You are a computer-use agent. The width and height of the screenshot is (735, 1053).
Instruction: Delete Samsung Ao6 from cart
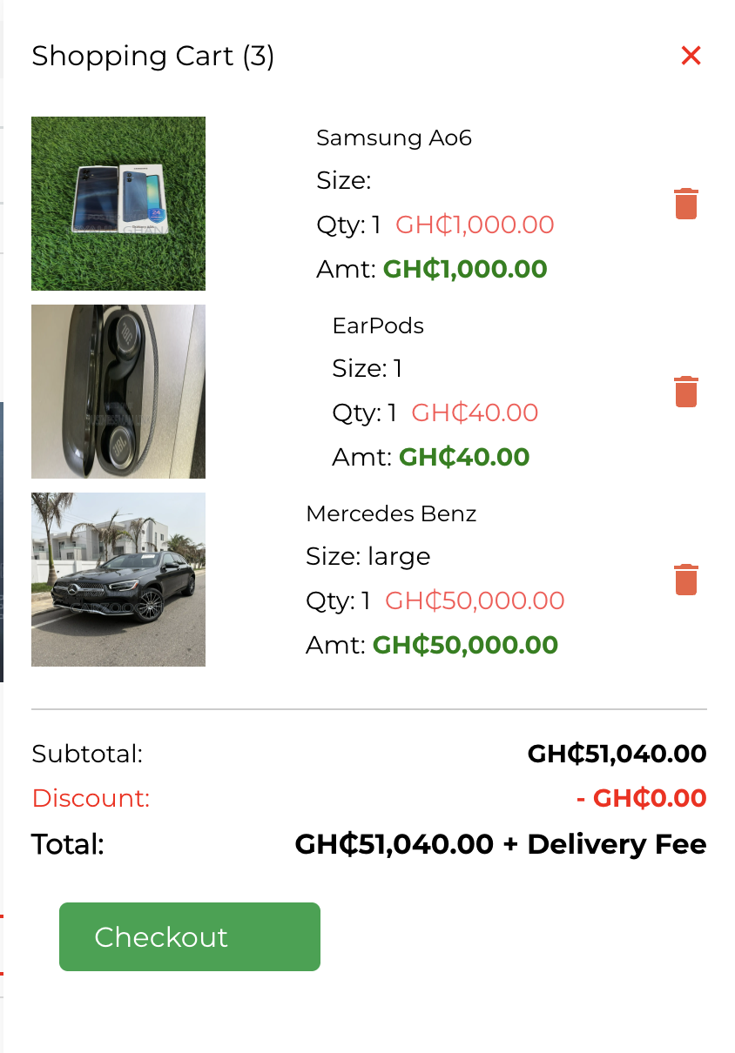686,204
